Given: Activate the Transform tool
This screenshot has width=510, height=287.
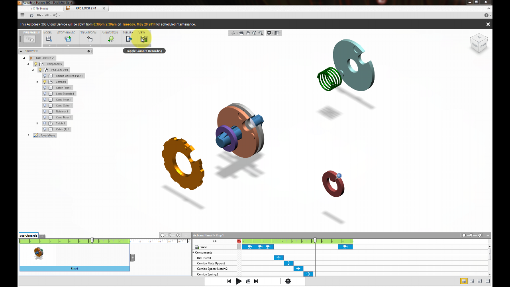Looking at the screenshot, I should [x=89, y=39].
